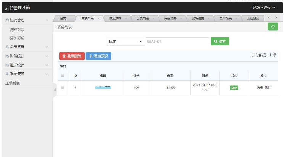The image size is (288, 157).
Task: Click the 共有数据 count text
Action: click(x=264, y=55)
